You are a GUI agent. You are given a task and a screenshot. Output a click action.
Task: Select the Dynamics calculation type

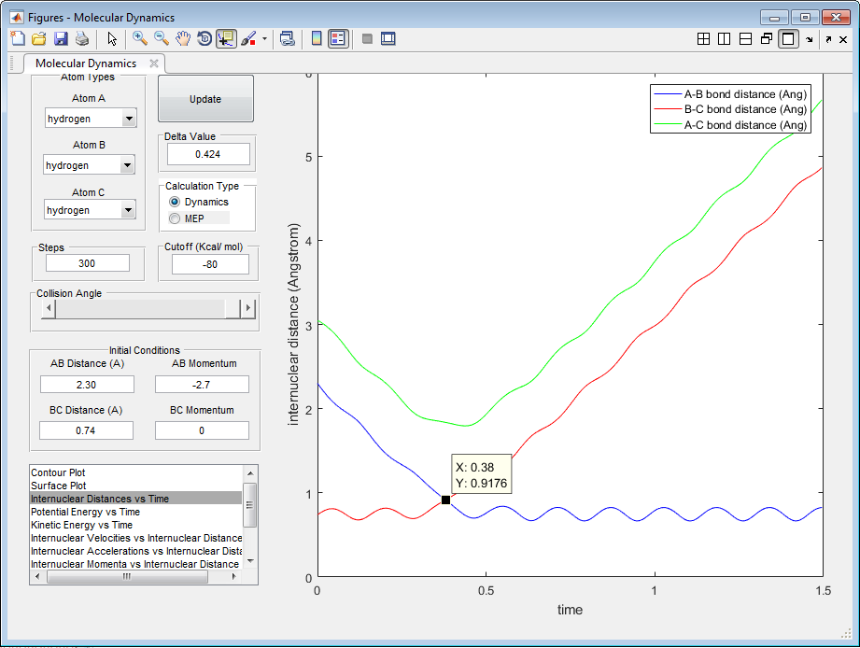pos(175,202)
